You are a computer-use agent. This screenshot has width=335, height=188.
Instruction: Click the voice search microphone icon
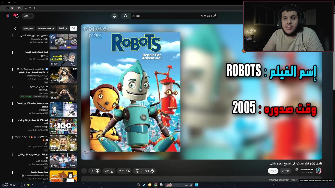(114, 16)
